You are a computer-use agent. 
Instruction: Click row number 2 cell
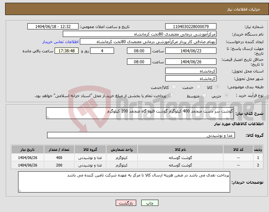pos(258,165)
